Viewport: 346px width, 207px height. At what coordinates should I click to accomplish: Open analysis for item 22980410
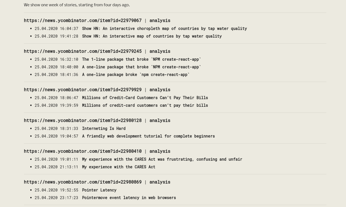[160, 151]
